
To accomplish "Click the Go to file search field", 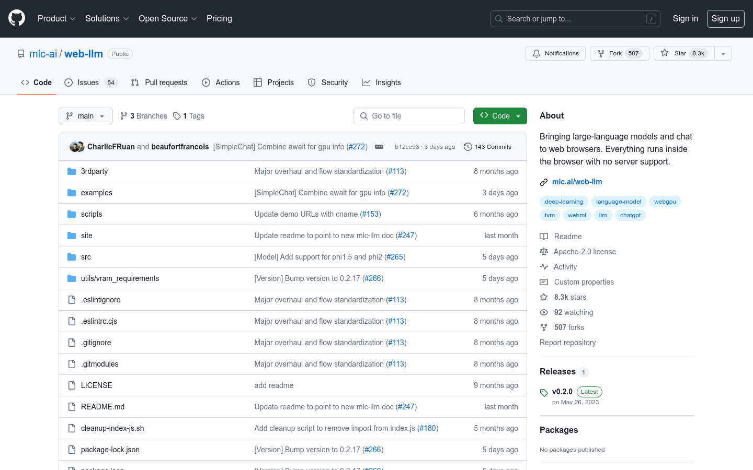I will (409, 116).
